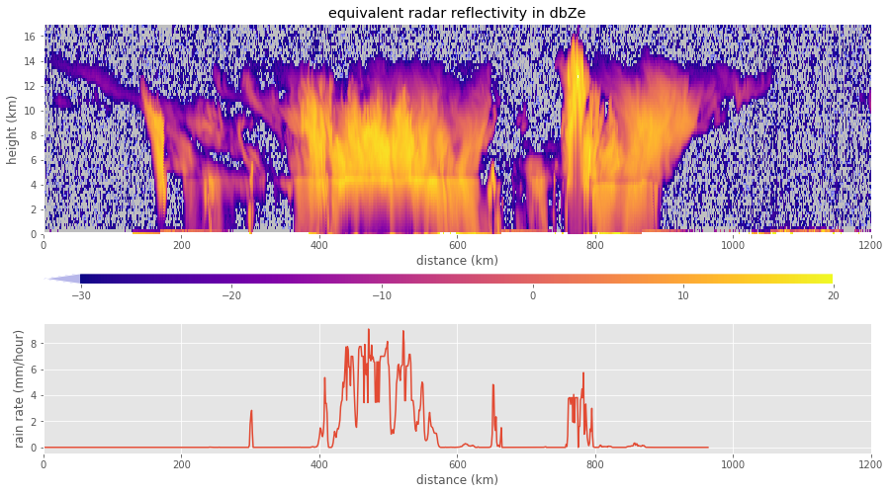The image size is (890, 494).
Task: Click the radar reflectivity plot title
Action: (x=457, y=12)
